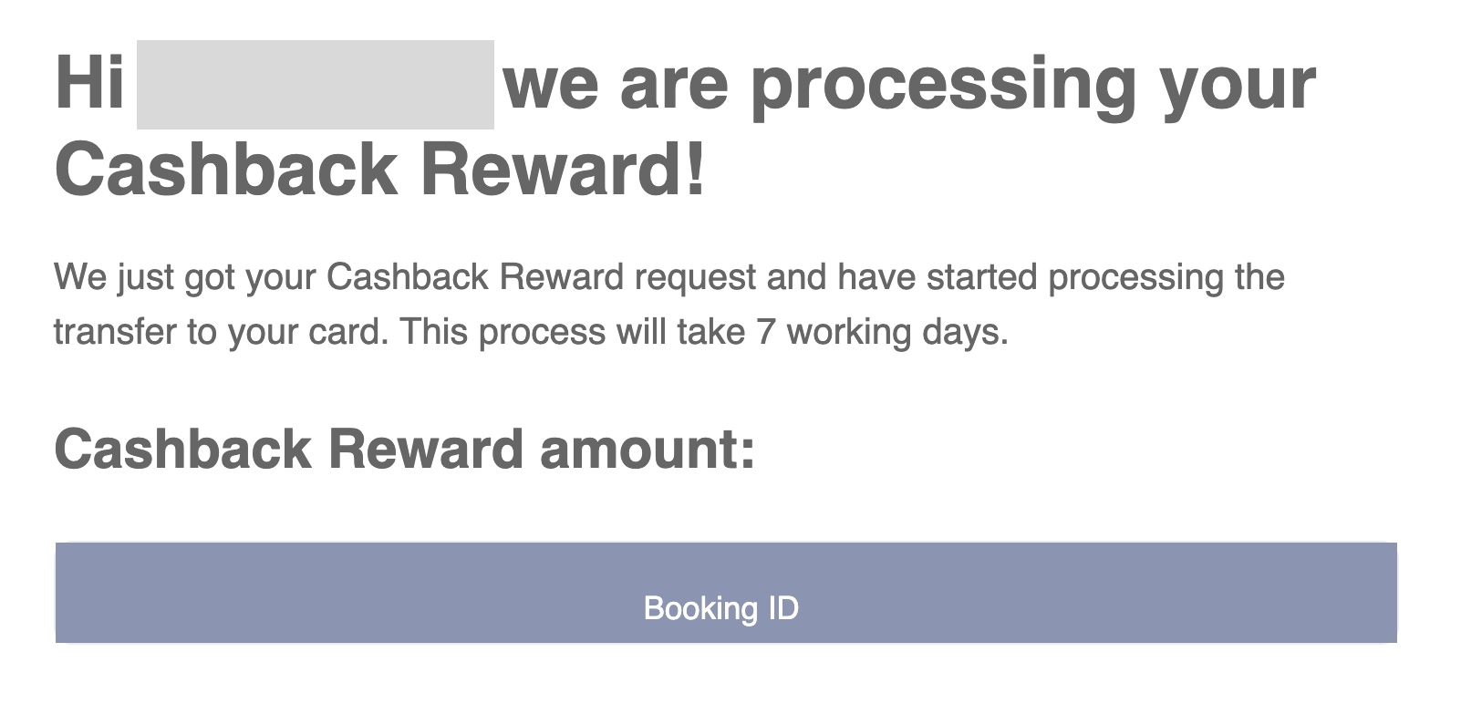Click the word "Cashback" in the main headline

point(226,170)
